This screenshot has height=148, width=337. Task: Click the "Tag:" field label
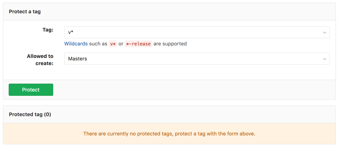[48, 30]
